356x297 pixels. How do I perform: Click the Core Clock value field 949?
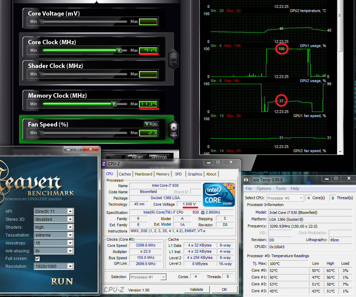point(149,50)
